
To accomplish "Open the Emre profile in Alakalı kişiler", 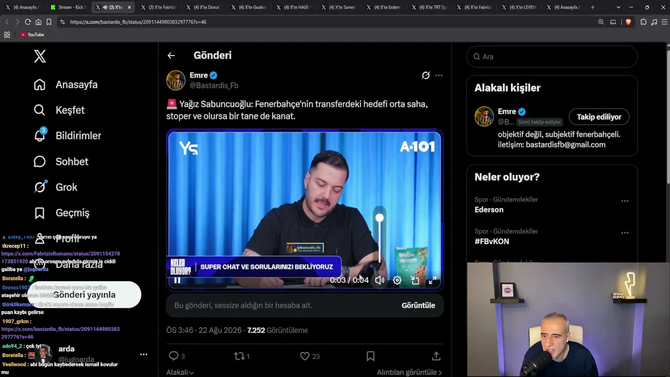I will pos(507,112).
